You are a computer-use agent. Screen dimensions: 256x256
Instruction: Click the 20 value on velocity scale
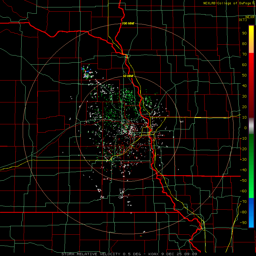(244, 107)
